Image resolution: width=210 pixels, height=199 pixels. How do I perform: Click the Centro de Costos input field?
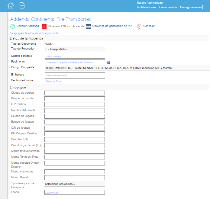(75, 81)
